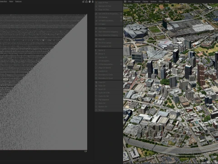This screenshot has height=164, width=218.
Task: Start Interactive Mapping
Action: click(109, 32)
